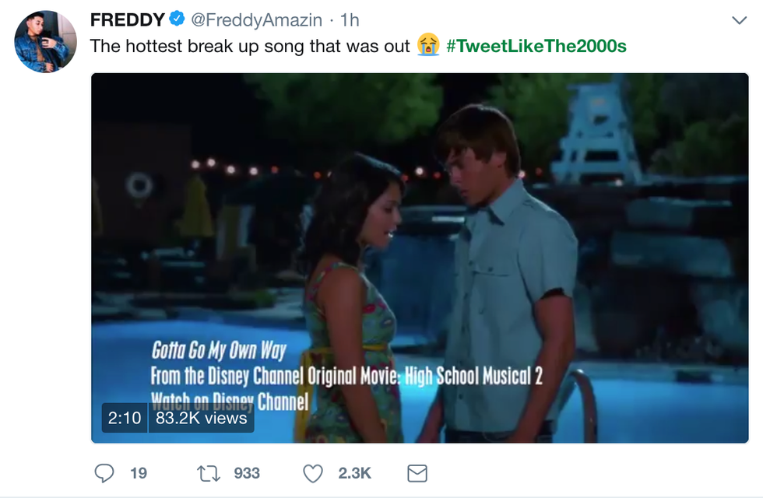Like the tweet with the heart icon
This screenshot has width=763, height=498.
(x=312, y=473)
